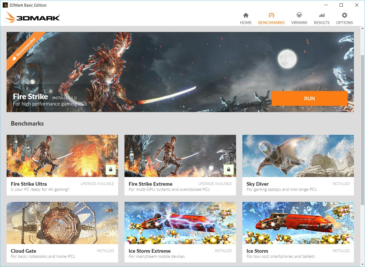Select the Fire Strike Ultra title
Image resolution: width=365 pixels, height=267 pixels.
(x=29, y=184)
